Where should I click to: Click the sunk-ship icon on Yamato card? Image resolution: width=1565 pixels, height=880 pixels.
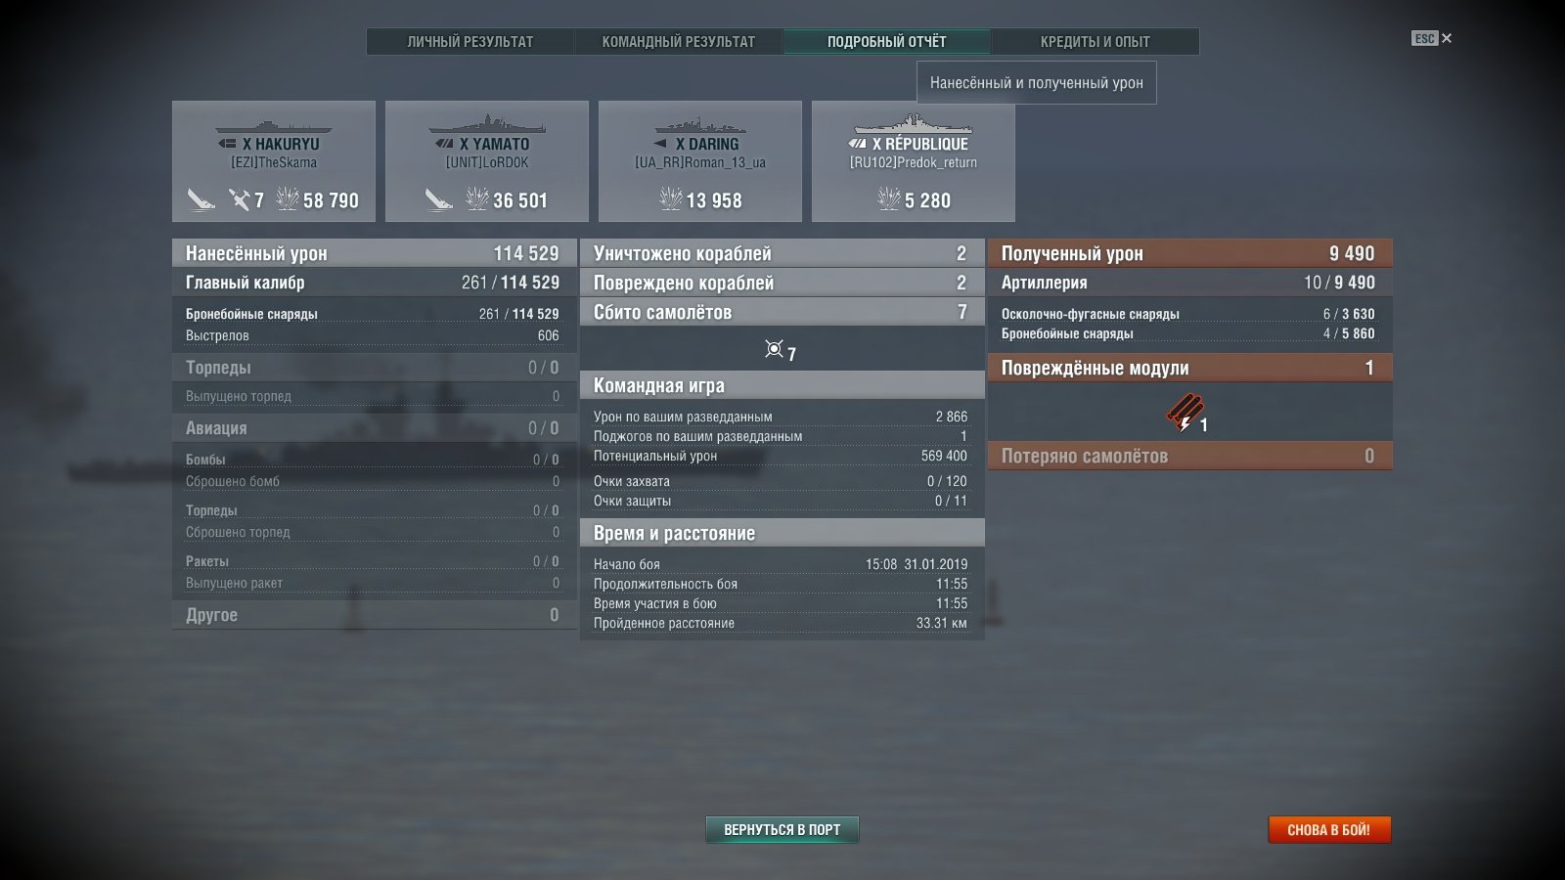439,199
